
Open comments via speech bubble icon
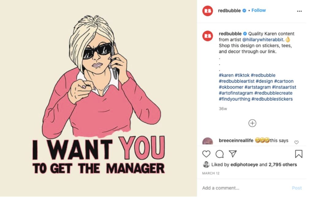pos(220,154)
